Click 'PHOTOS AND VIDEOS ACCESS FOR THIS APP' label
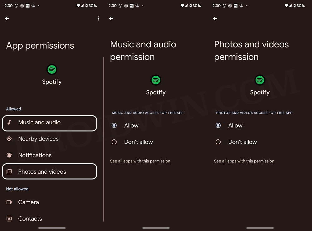 point(254,113)
